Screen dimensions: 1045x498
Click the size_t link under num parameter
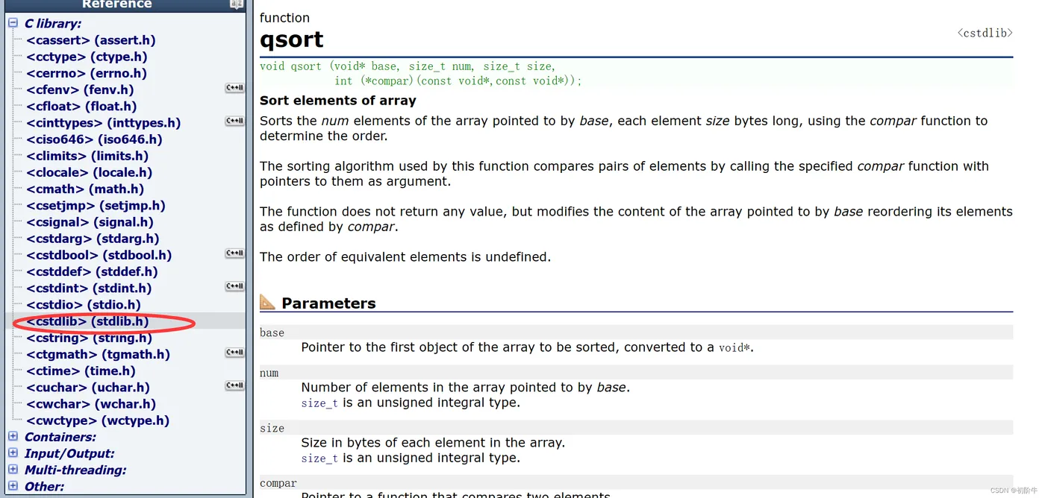click(319, 403)
